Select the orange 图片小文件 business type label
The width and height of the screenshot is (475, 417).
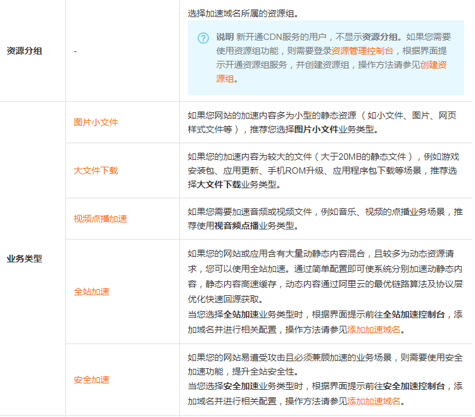pyautogui.click(x=96, y=122)
